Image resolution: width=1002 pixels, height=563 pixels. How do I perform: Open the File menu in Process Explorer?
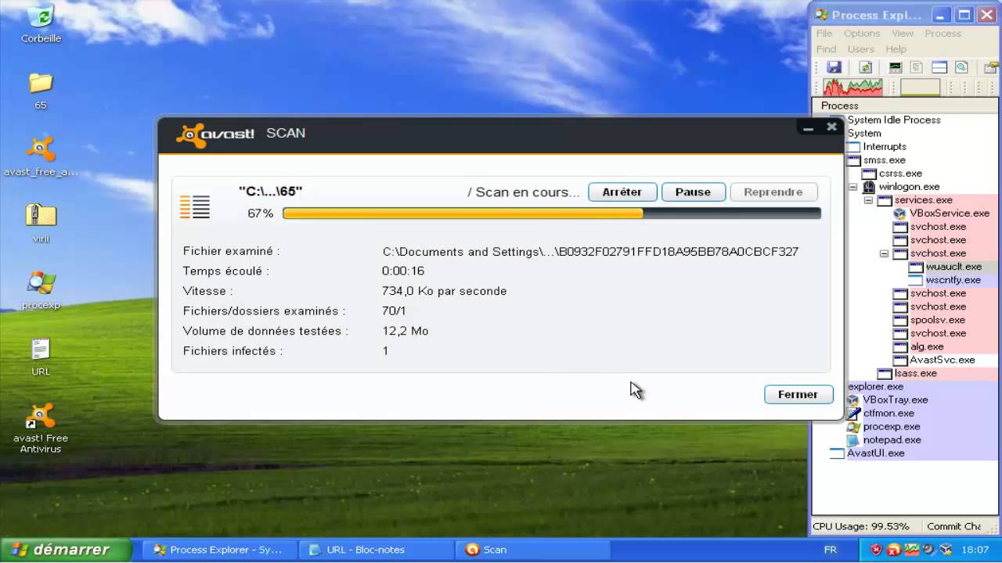tap(824, 34)
